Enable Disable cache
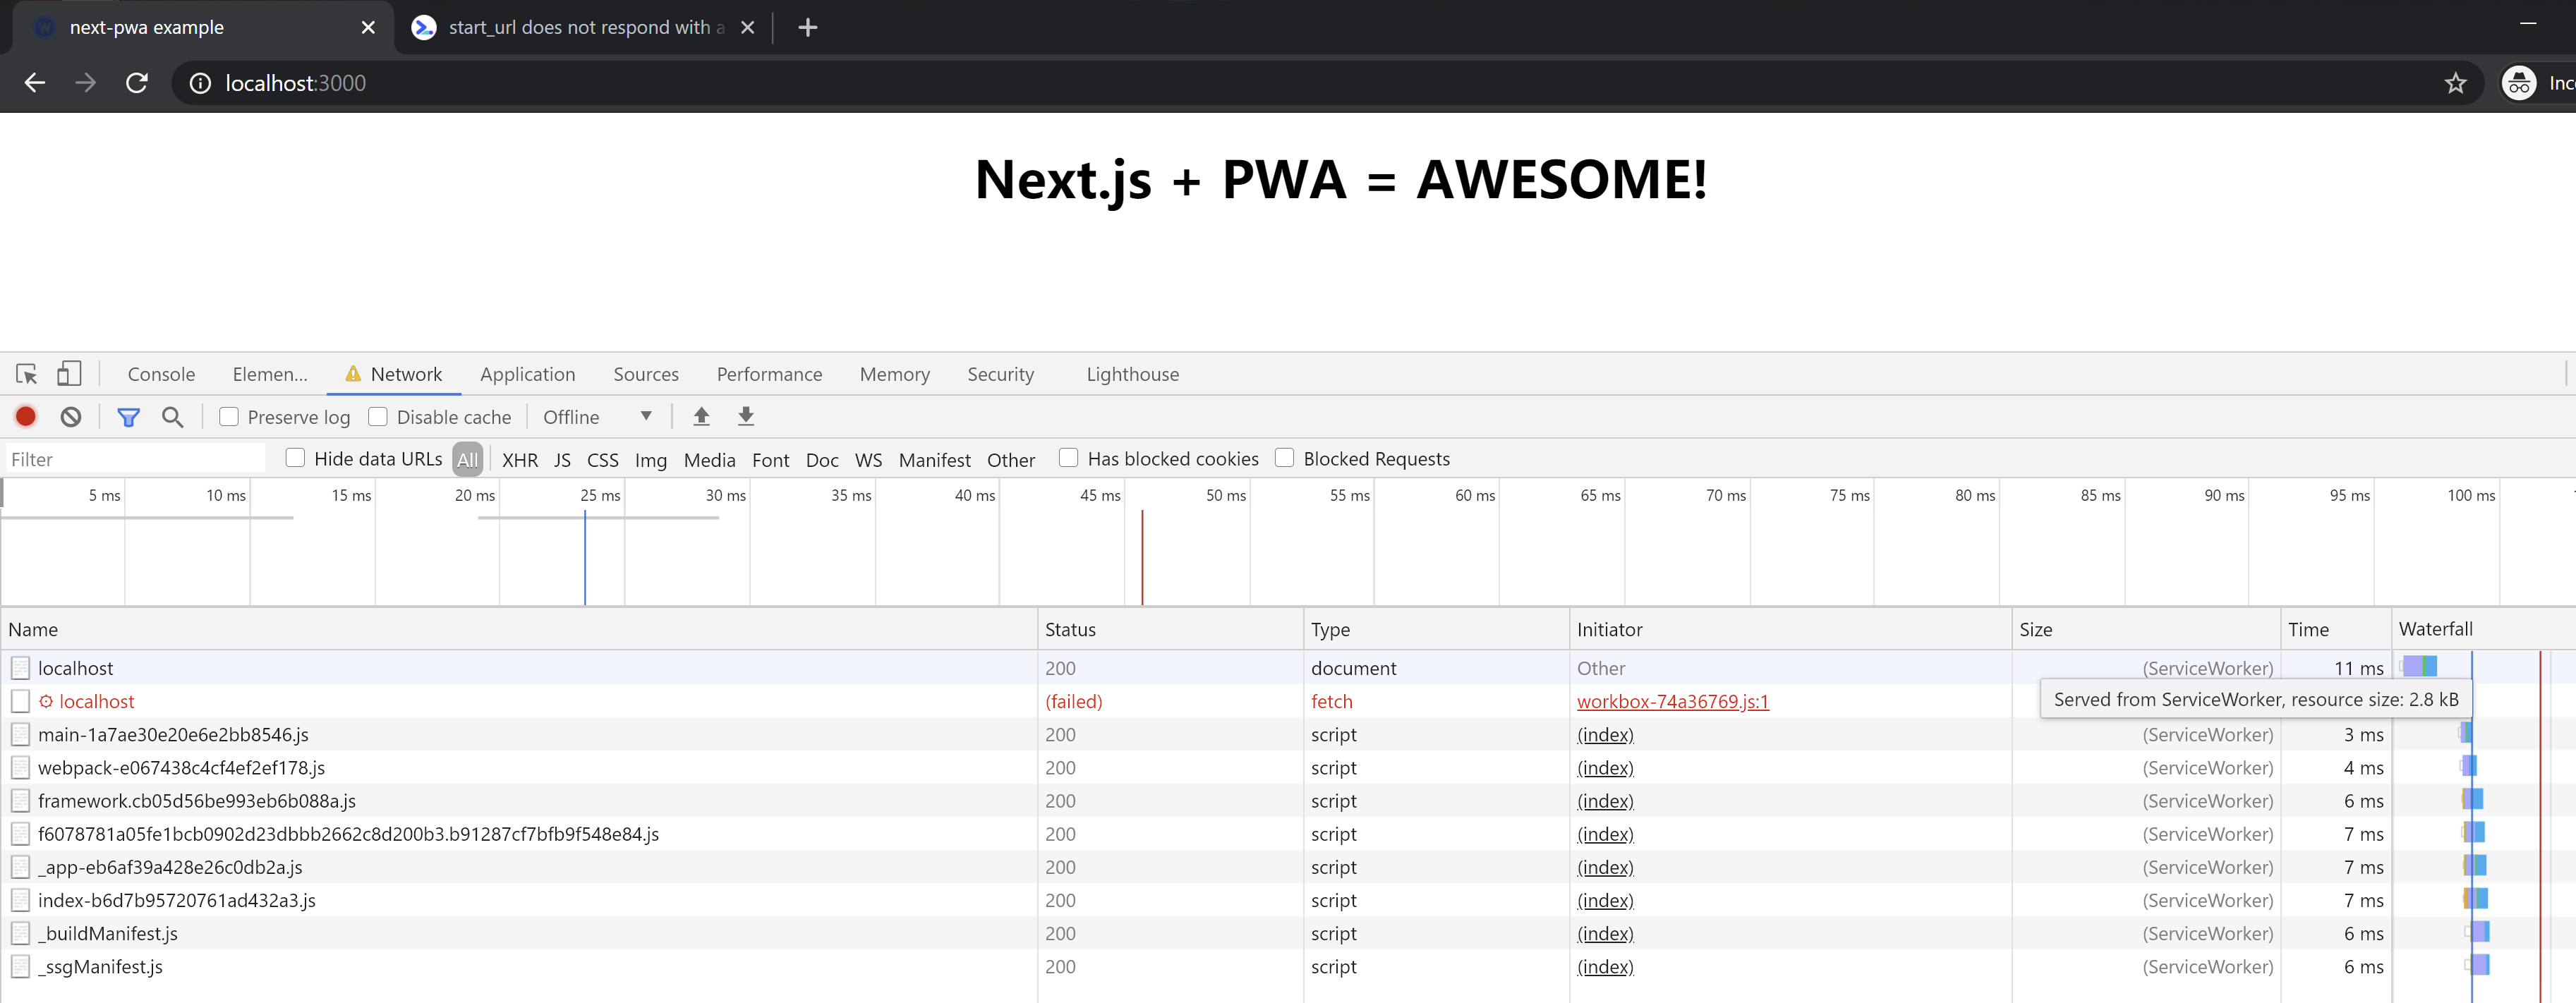Image resolution: width=2576 pixels, height=1003 pixels. pyautogui.click(x=378, y=416)
